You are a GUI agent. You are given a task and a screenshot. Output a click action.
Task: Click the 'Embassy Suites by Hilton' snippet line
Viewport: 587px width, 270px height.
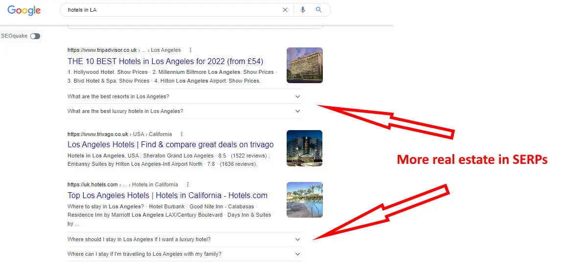click(x=162, y=164)
